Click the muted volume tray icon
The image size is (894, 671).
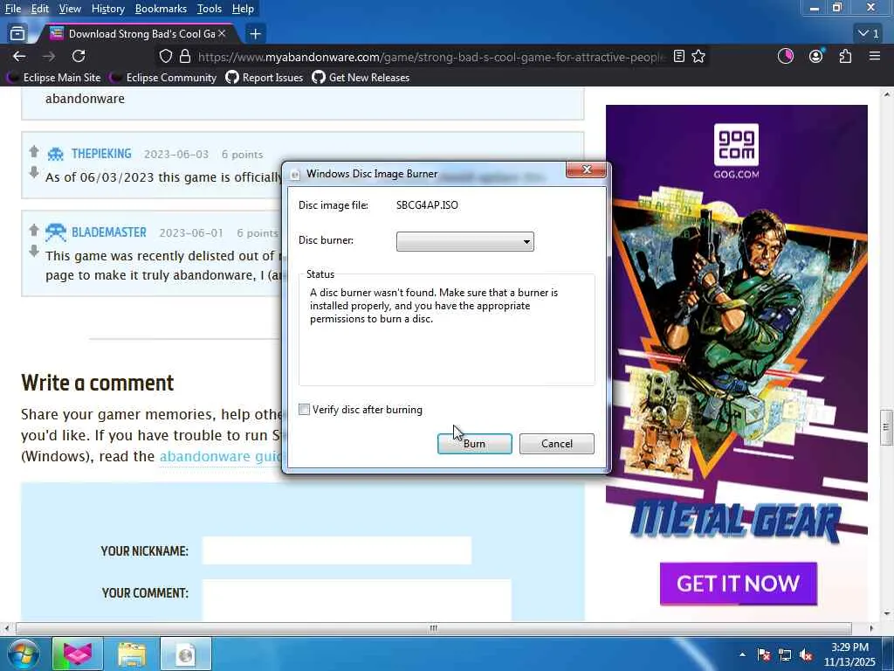(806, 654)
